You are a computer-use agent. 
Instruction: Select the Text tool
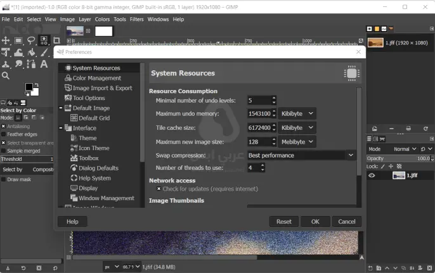pos(44,64)
